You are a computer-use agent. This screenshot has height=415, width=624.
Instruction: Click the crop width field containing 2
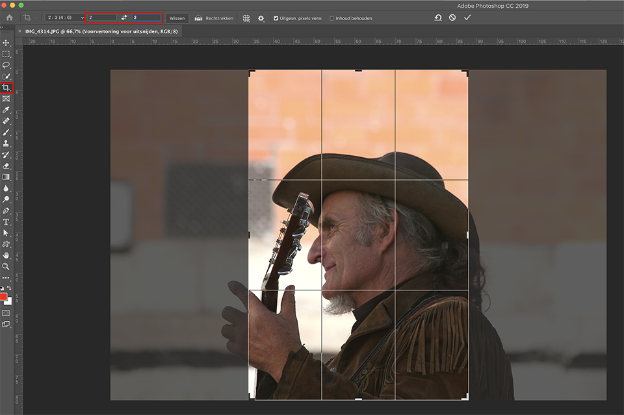[103, 18]
